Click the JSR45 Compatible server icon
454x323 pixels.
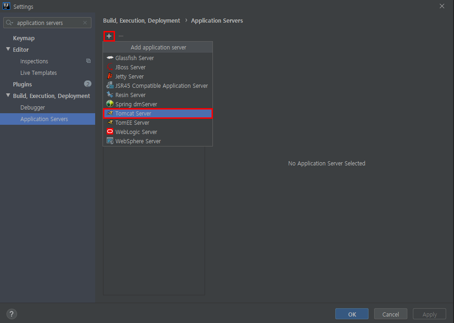[x=110, y=85]
